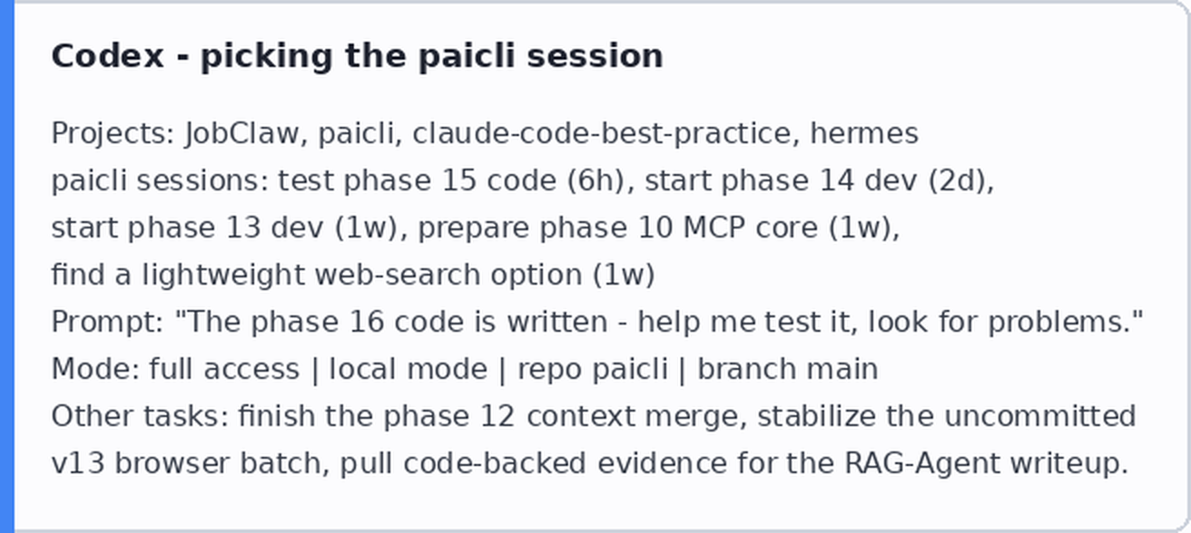Click the "Codex - picking the paicli session" heading

coord(357,56)
